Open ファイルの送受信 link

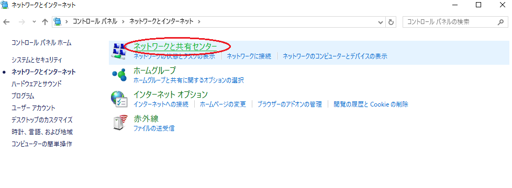154,128
